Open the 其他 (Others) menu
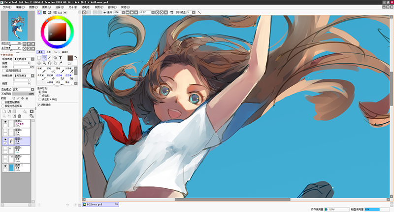The height and width of the screenshot is (212, 394). click(x=125, y=7)
